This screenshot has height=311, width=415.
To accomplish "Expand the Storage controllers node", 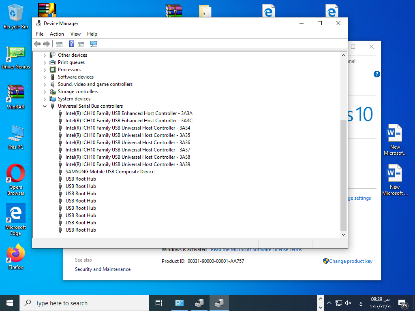I will click(x=45, y=92).
